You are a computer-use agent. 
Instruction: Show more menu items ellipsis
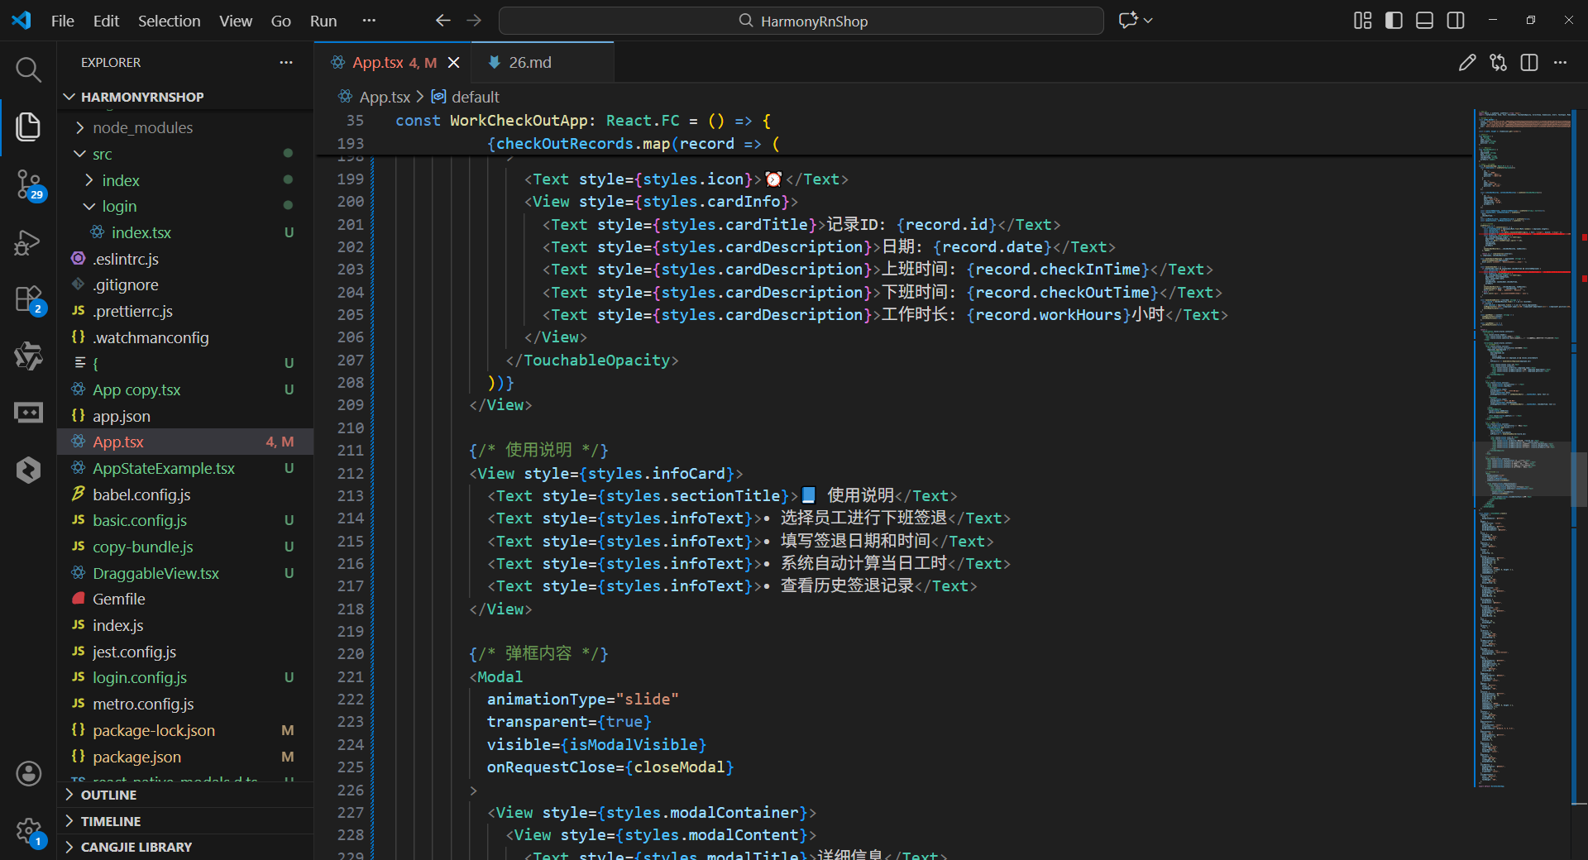(x=369, y=21)
